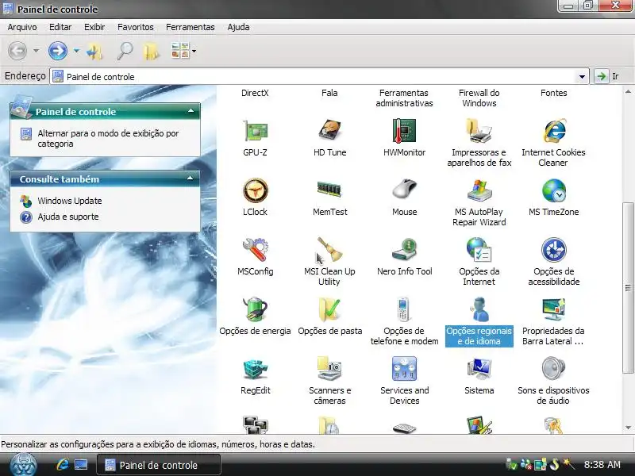Click the Back navigation button
This screenshot has height=476, width=635.
(17, 51)
